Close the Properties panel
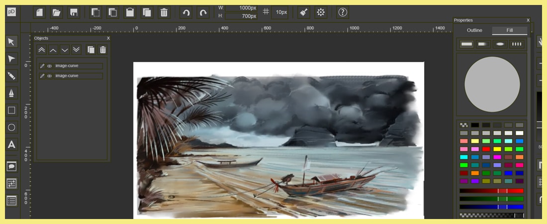This screenshot has height=224, width=547. point(528,20)
